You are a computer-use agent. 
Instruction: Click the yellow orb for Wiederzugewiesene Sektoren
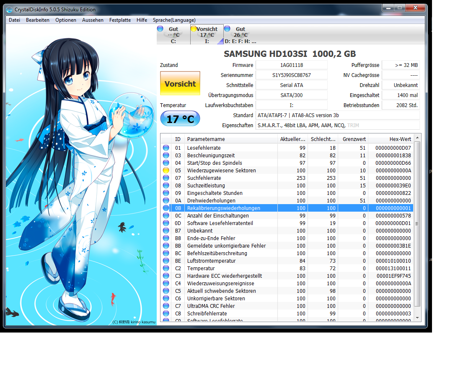[x=166, y=170]
